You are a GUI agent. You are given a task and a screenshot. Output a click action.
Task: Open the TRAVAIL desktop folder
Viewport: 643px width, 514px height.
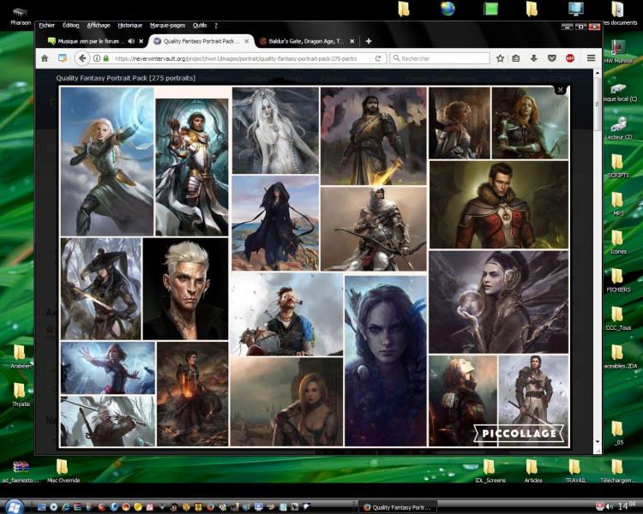(x=575, y=470)
